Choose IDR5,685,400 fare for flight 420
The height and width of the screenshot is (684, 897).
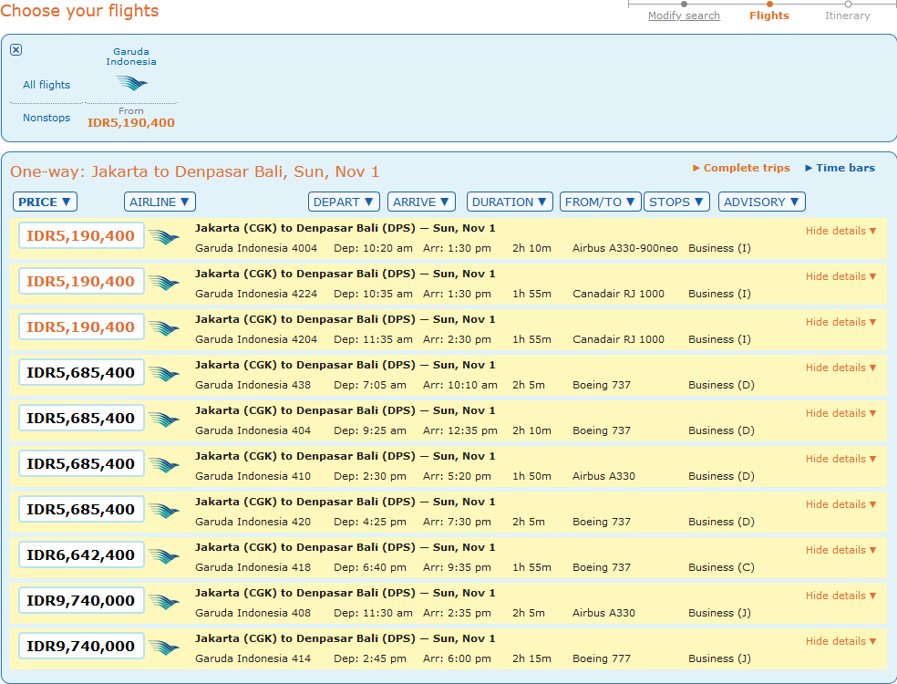pyautogui.click(x=81, y=510)
